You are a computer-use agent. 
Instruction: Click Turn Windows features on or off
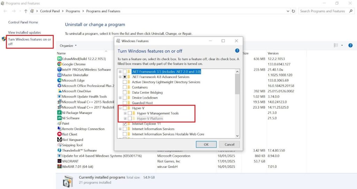pyautogui.click(x=30, y=42)
